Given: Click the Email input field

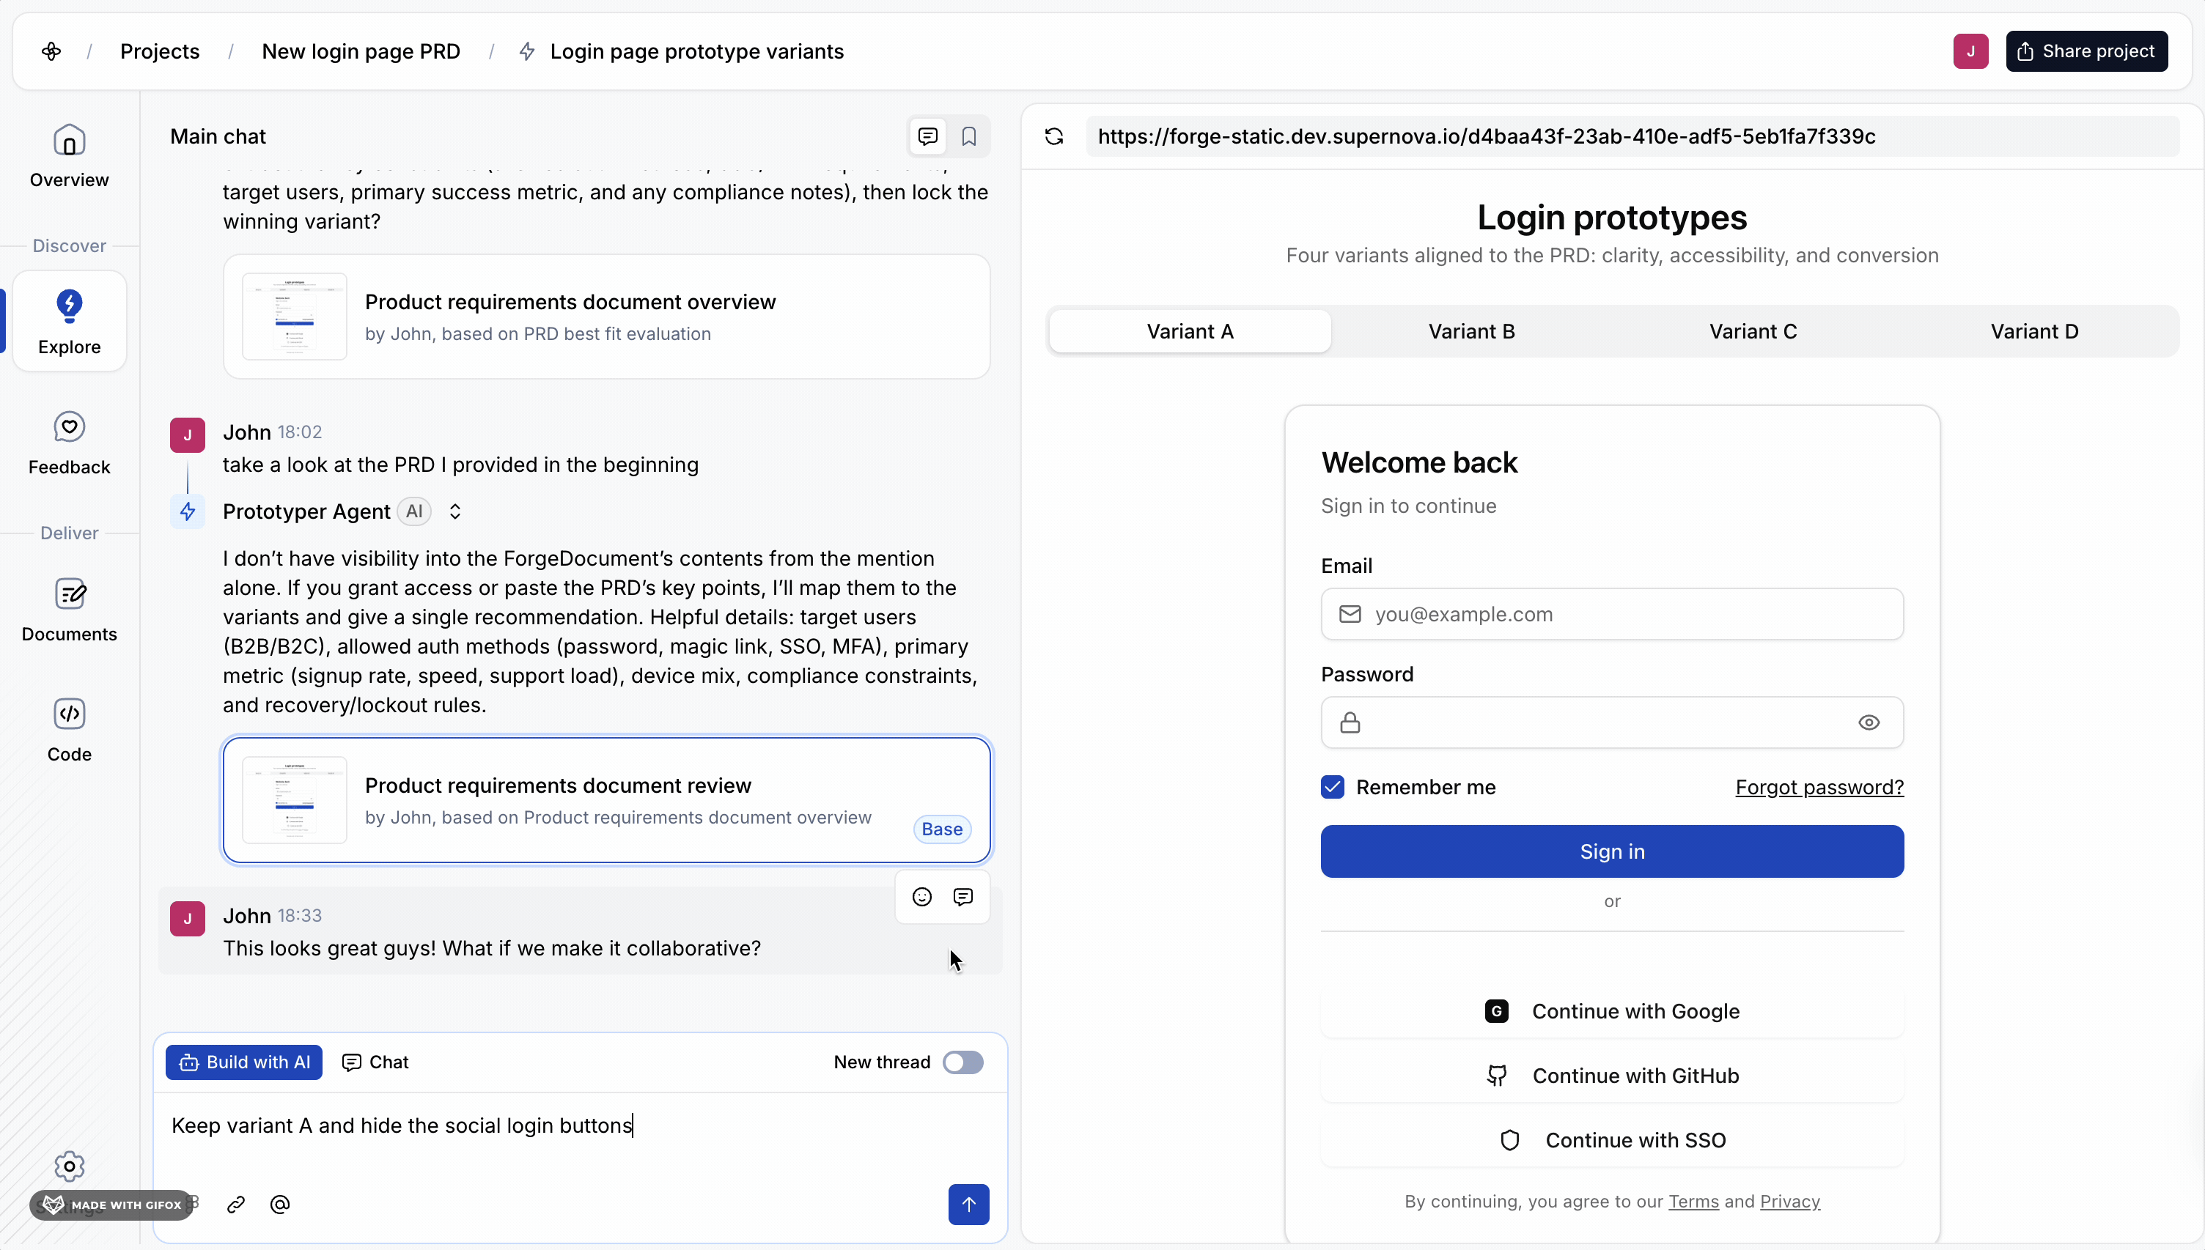Looking at the screenshot, I should tap(1612, 614).
